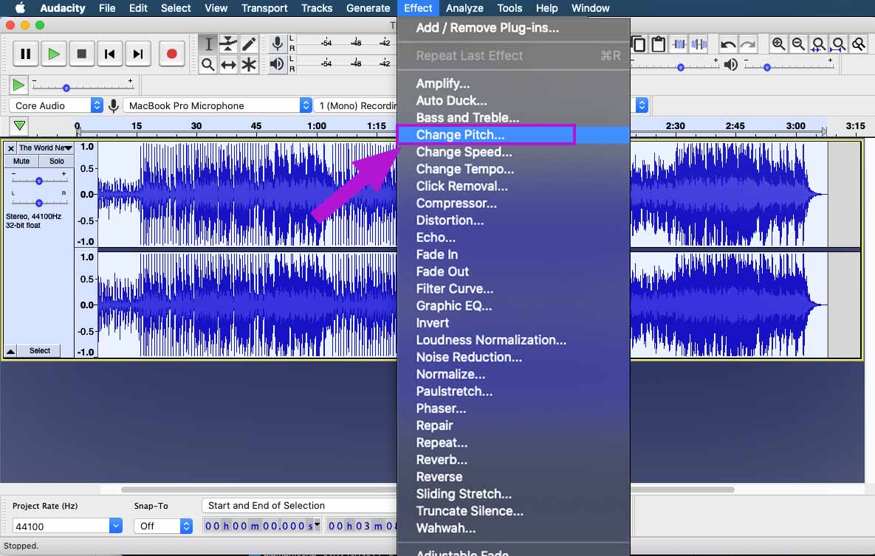Viewport: 875px width, 556px height.
Task: Select the Time Shift tool
Action: point(228,65)
